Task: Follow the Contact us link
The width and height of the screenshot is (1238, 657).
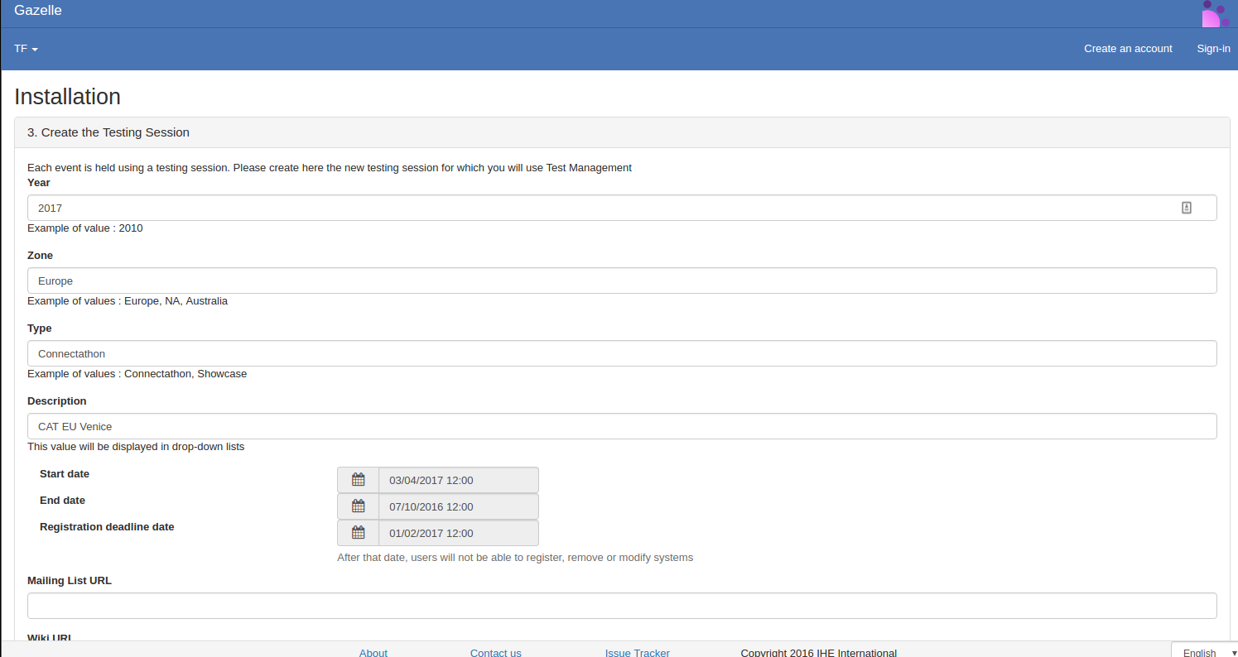Action: click(495, 652)
